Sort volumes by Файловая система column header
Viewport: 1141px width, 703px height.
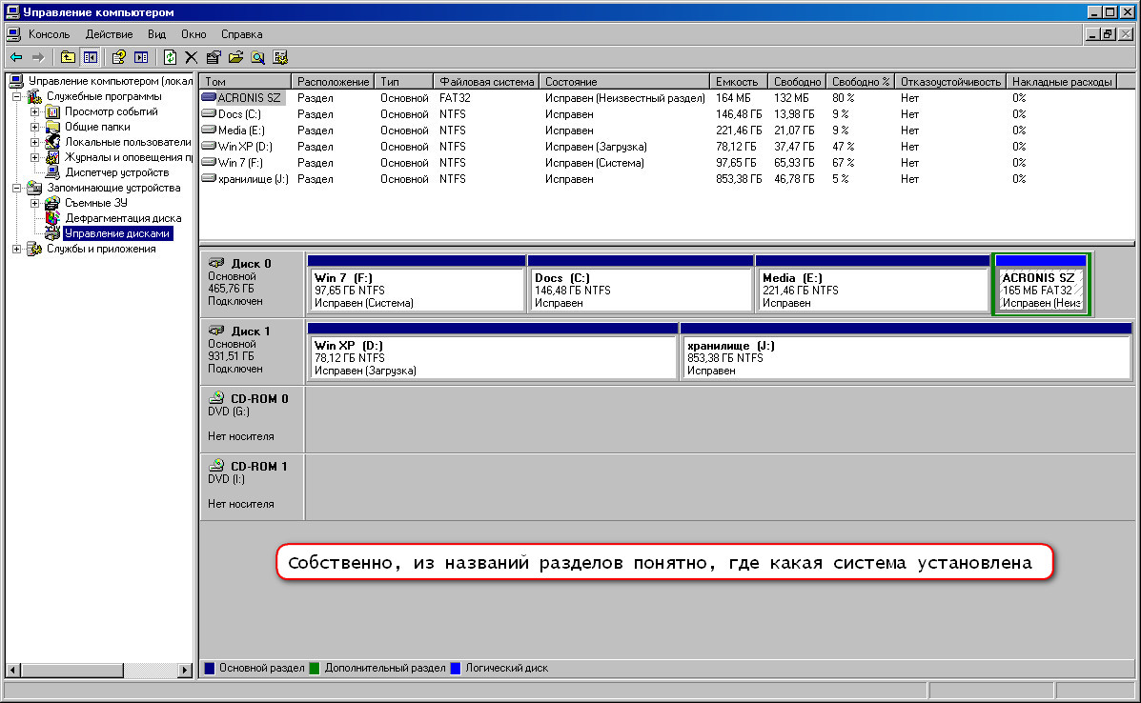click(x=486, y=82)
